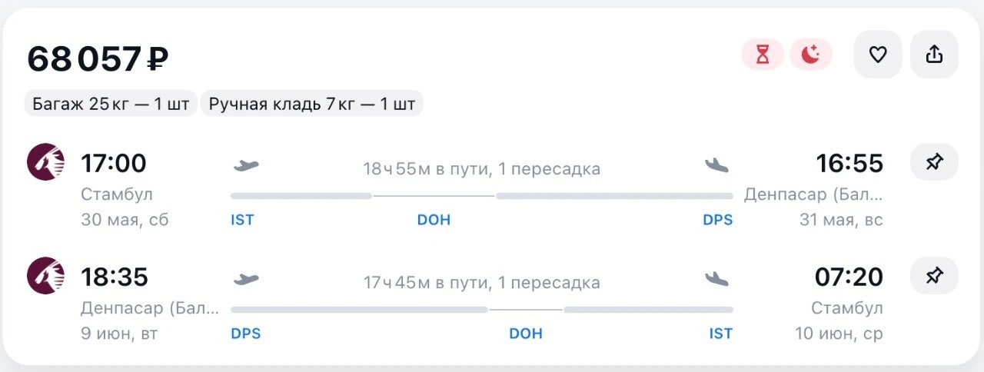Image resolution: width=984 pixels, height=372 pixels.
Task: Click the outbound landing plane icon
Action: [x=716, y=165]
